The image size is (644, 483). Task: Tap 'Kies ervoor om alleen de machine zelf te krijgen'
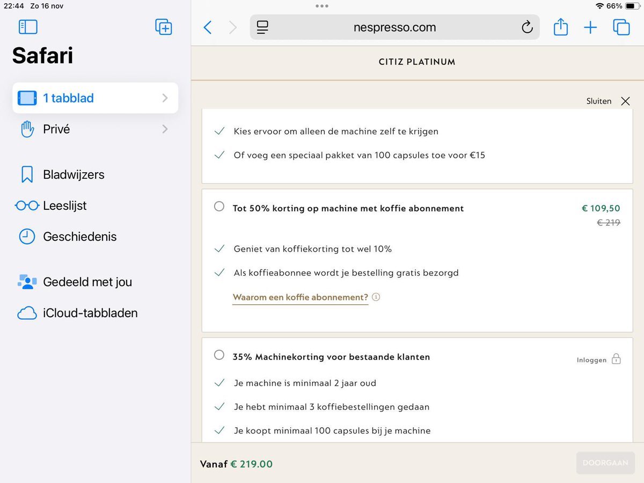(336, 131)
